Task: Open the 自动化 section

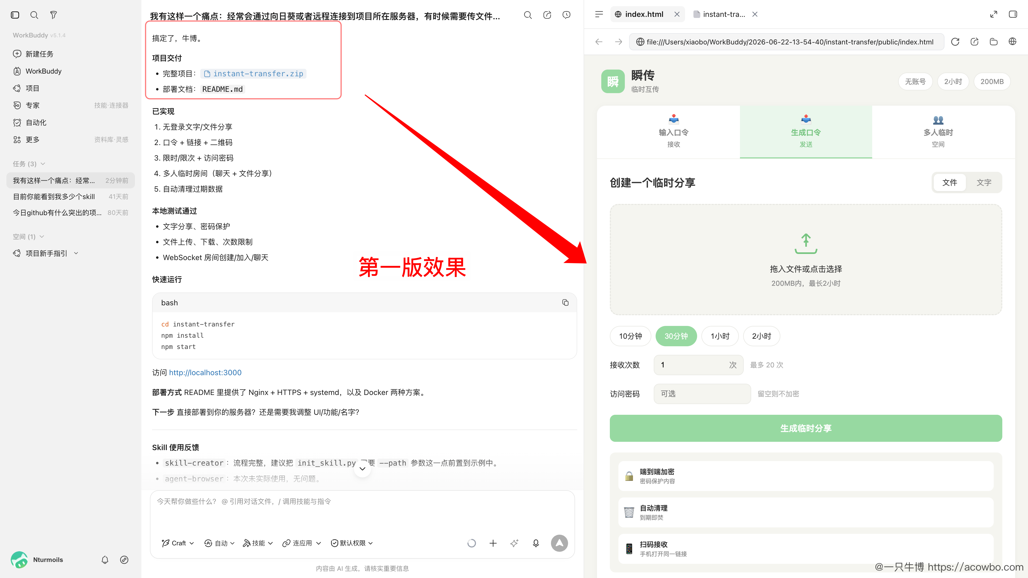Action: tap(30, 123)
